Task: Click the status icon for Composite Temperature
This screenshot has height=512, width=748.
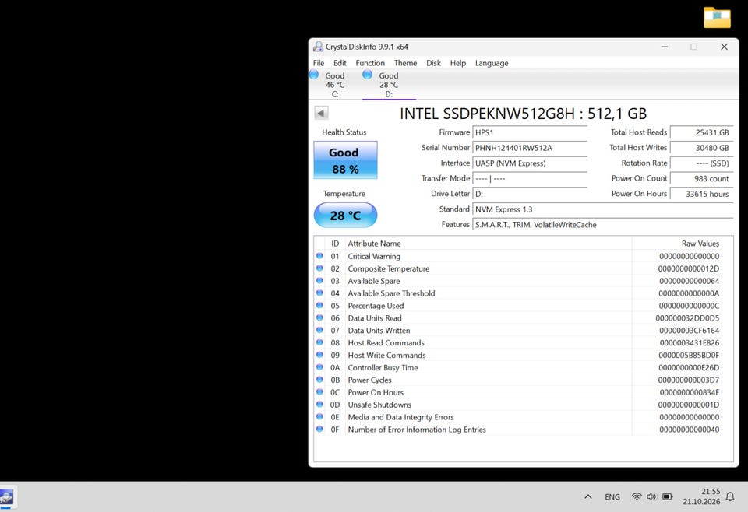Action: 319,268
